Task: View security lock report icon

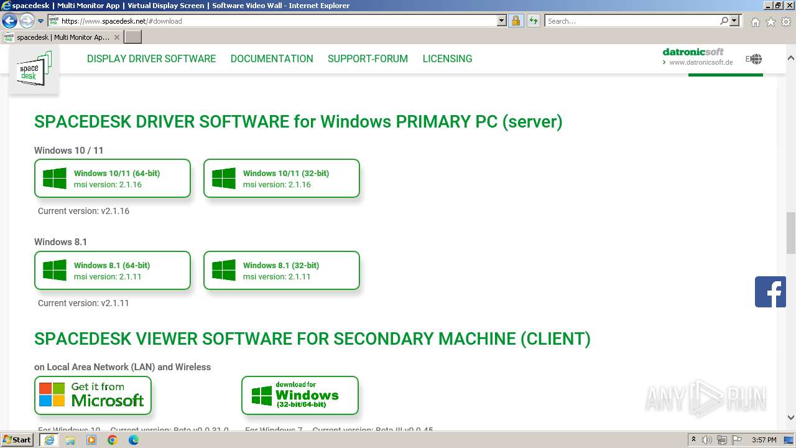Action: [516, 21]
